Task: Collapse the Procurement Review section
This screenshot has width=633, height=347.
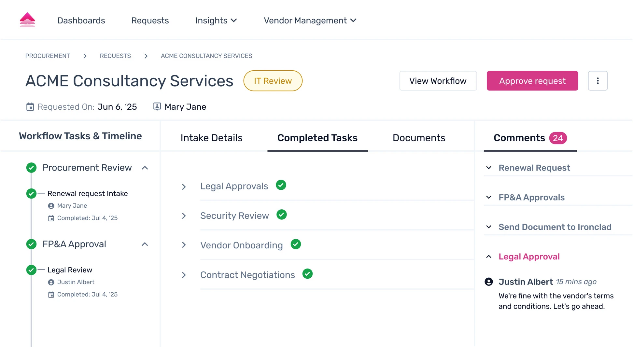Action: click(145, 168)
